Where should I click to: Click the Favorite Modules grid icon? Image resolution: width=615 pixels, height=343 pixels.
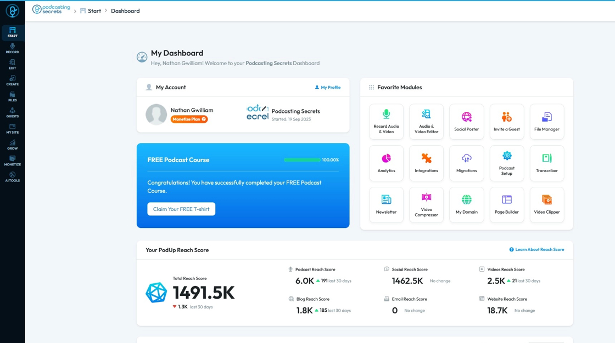point(371,87)
